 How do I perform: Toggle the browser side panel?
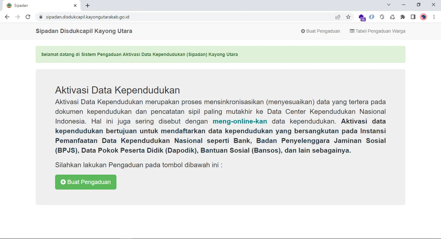click(x=413, y=17)
